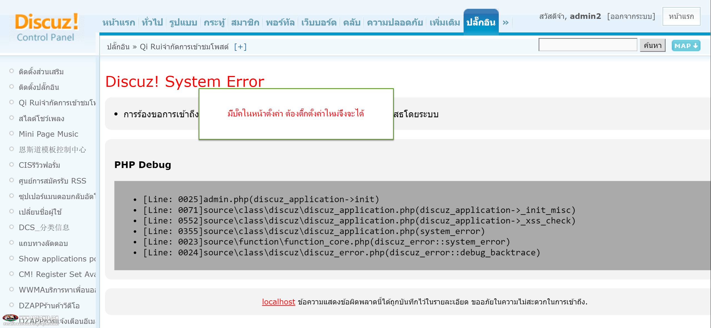Click debug line 0023 function_core.php

coord(327,242)
